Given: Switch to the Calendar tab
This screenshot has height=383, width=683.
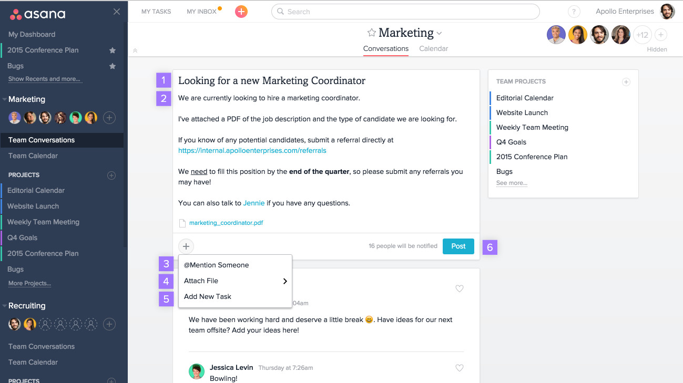Looking at the screenshot, I should pos(433,48).
